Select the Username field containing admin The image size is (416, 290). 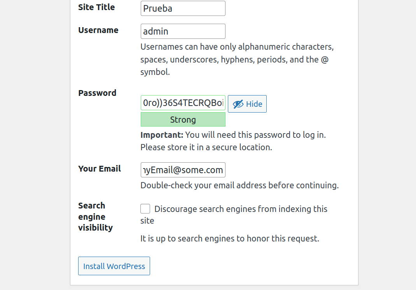[x=183, y=31]
